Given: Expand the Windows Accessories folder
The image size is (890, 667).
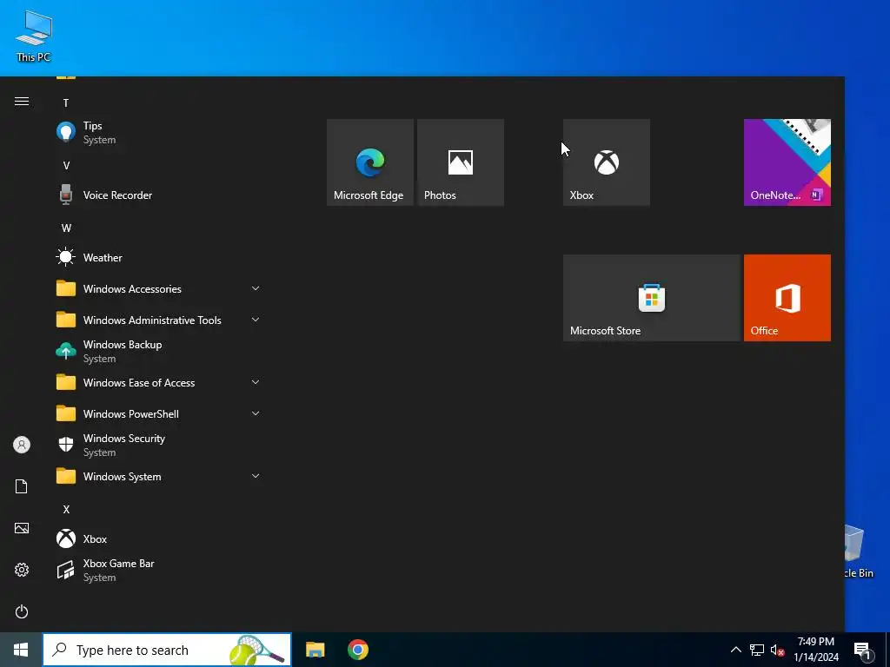Looking at the screenshot, I should pyautogui.click(x=159, y=288).
